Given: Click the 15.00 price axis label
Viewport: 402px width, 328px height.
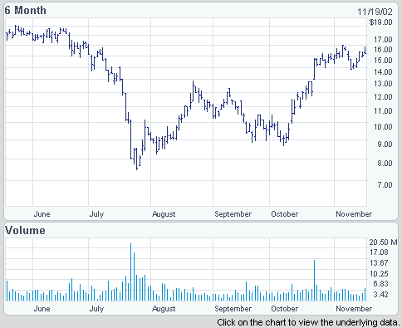Looking at the screenshot, I should click(x=383, y=61).
